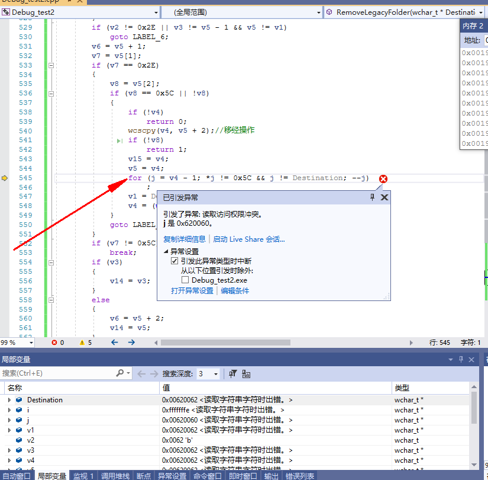Click the 值 column header
This screenshot has height=480, width=488.
pyautogui.click(x=276, y=388)
